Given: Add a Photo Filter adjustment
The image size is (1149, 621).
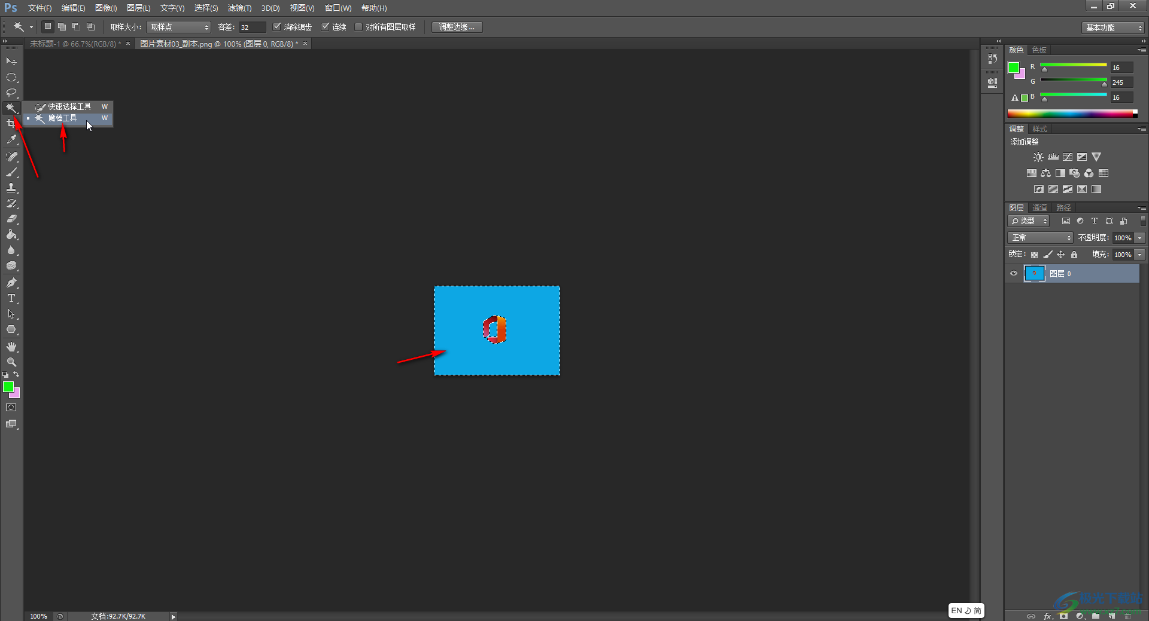Looking at the screenshot, I should click(1075, 173).
